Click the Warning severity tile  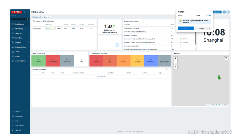click(137, 61)
